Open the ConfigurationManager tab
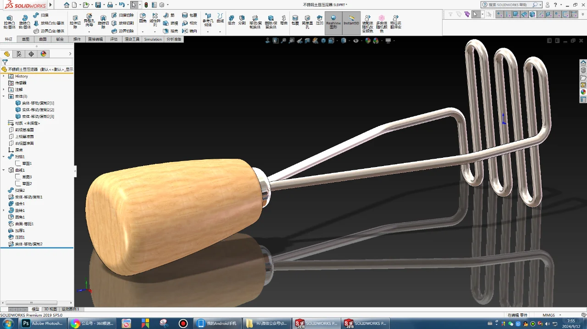587x329 pixels. point(19,54)
